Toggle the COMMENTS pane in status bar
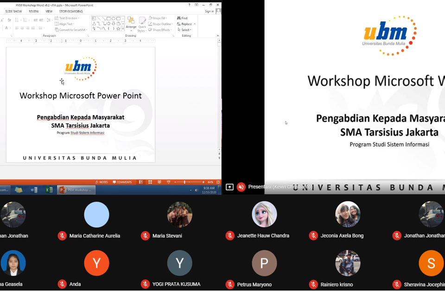Viewport: 445px width, 291px height. [122, 182]
